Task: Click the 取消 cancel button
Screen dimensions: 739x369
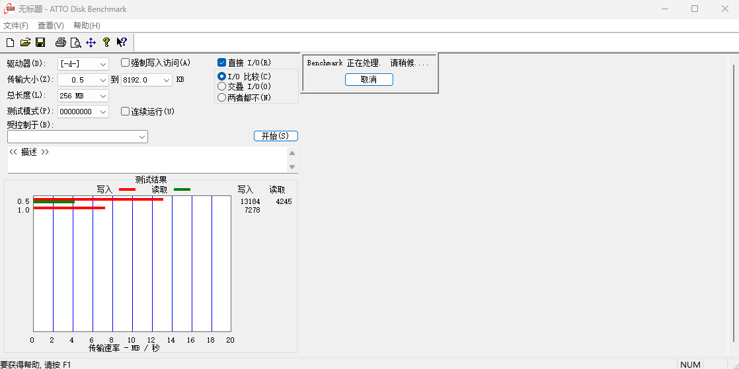Action: [369, 79]
